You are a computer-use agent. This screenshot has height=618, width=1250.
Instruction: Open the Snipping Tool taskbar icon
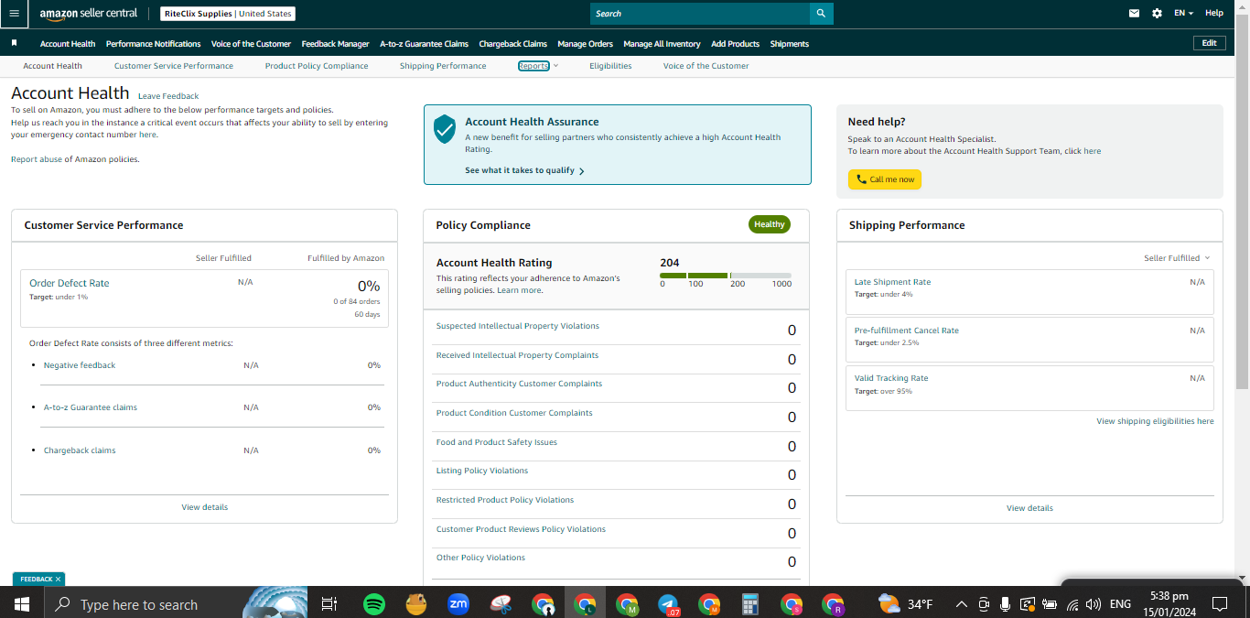pyautogui.click(x=501, y=604)
